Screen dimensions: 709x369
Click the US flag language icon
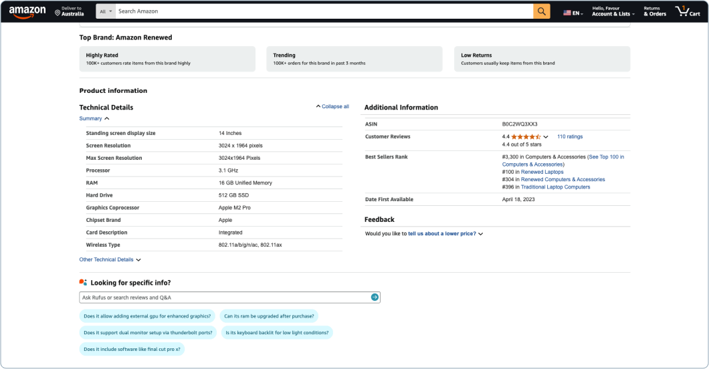[x=567, y=13]
